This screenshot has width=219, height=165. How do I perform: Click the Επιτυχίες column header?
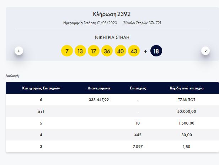pos(138,88)
